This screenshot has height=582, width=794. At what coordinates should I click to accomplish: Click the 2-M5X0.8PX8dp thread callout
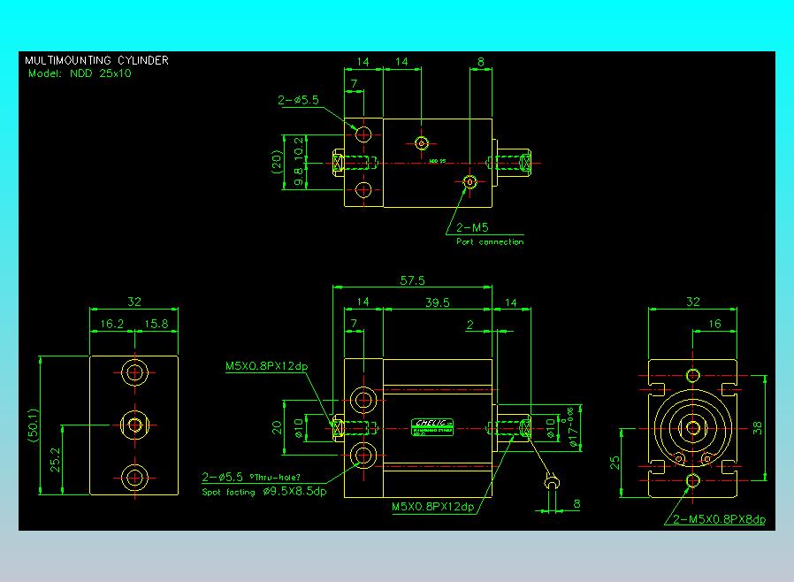tap(718, 519)
